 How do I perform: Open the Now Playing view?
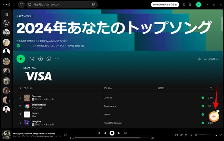[176, 135]
